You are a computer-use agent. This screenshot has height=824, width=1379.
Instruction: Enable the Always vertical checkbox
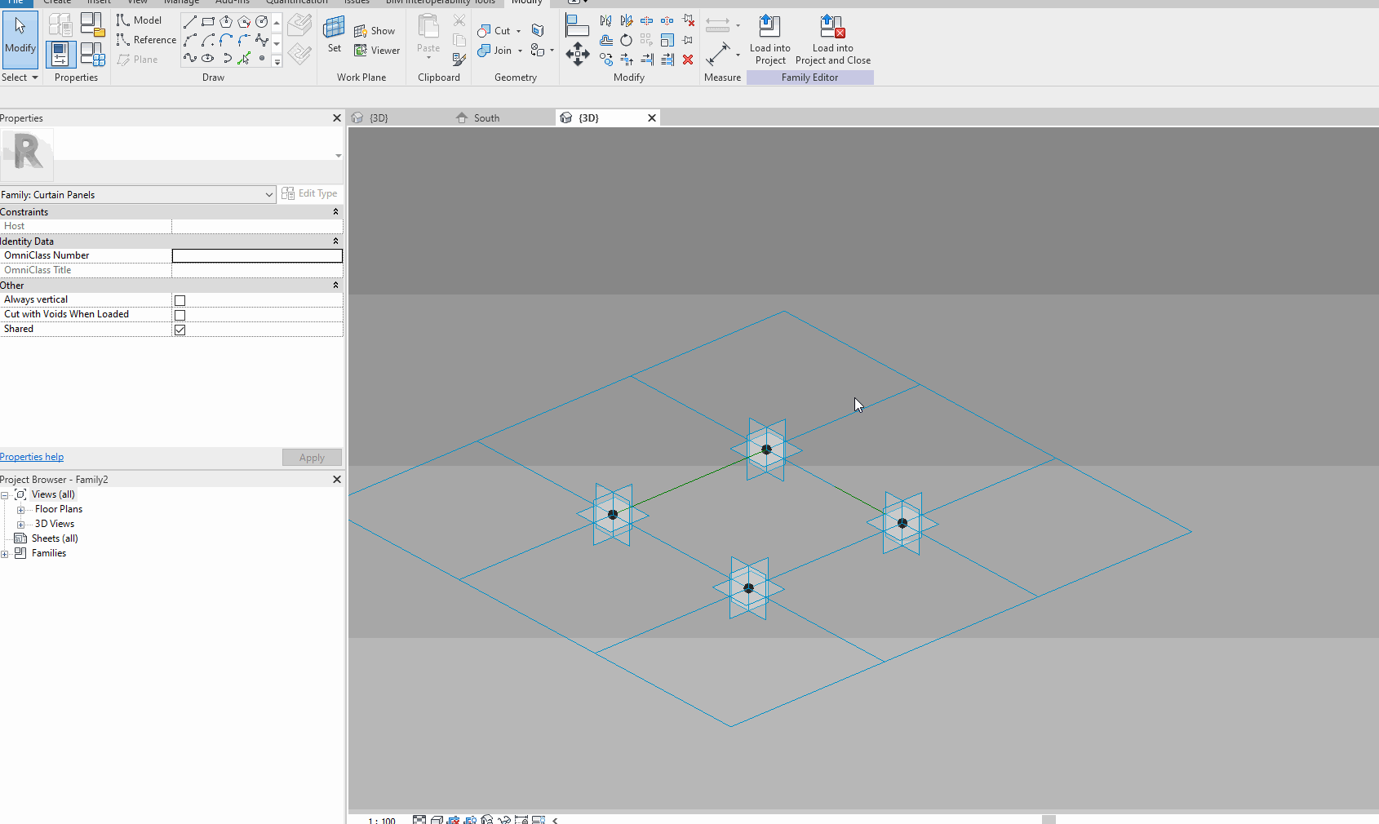[x=180, y=299]
